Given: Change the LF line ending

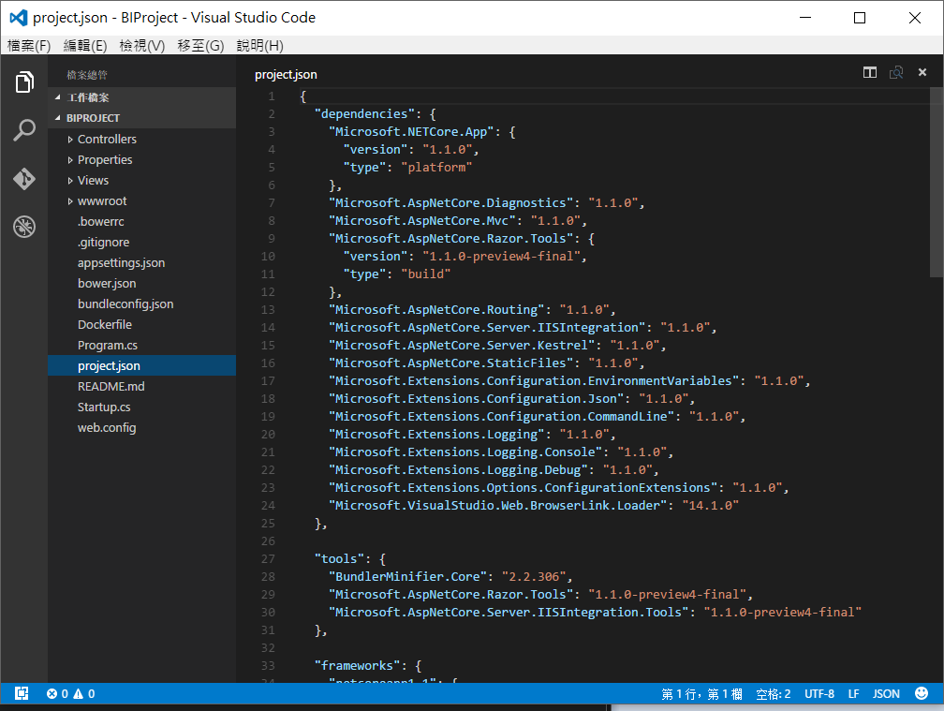Looking at the screenshot, I should 853,693.
